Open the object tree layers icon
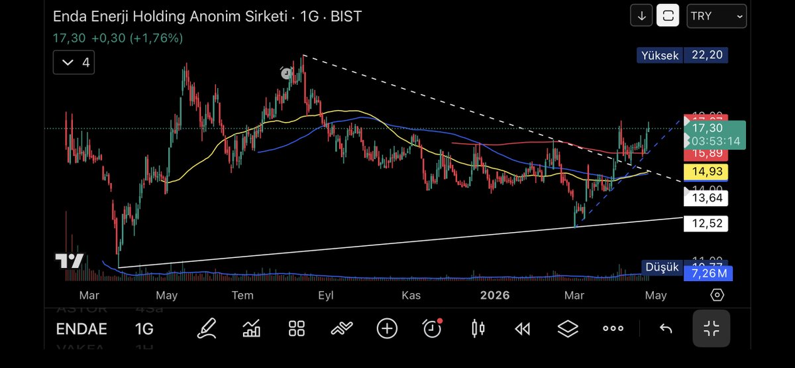This screenshot has width=795, height=368. point(568,328)
